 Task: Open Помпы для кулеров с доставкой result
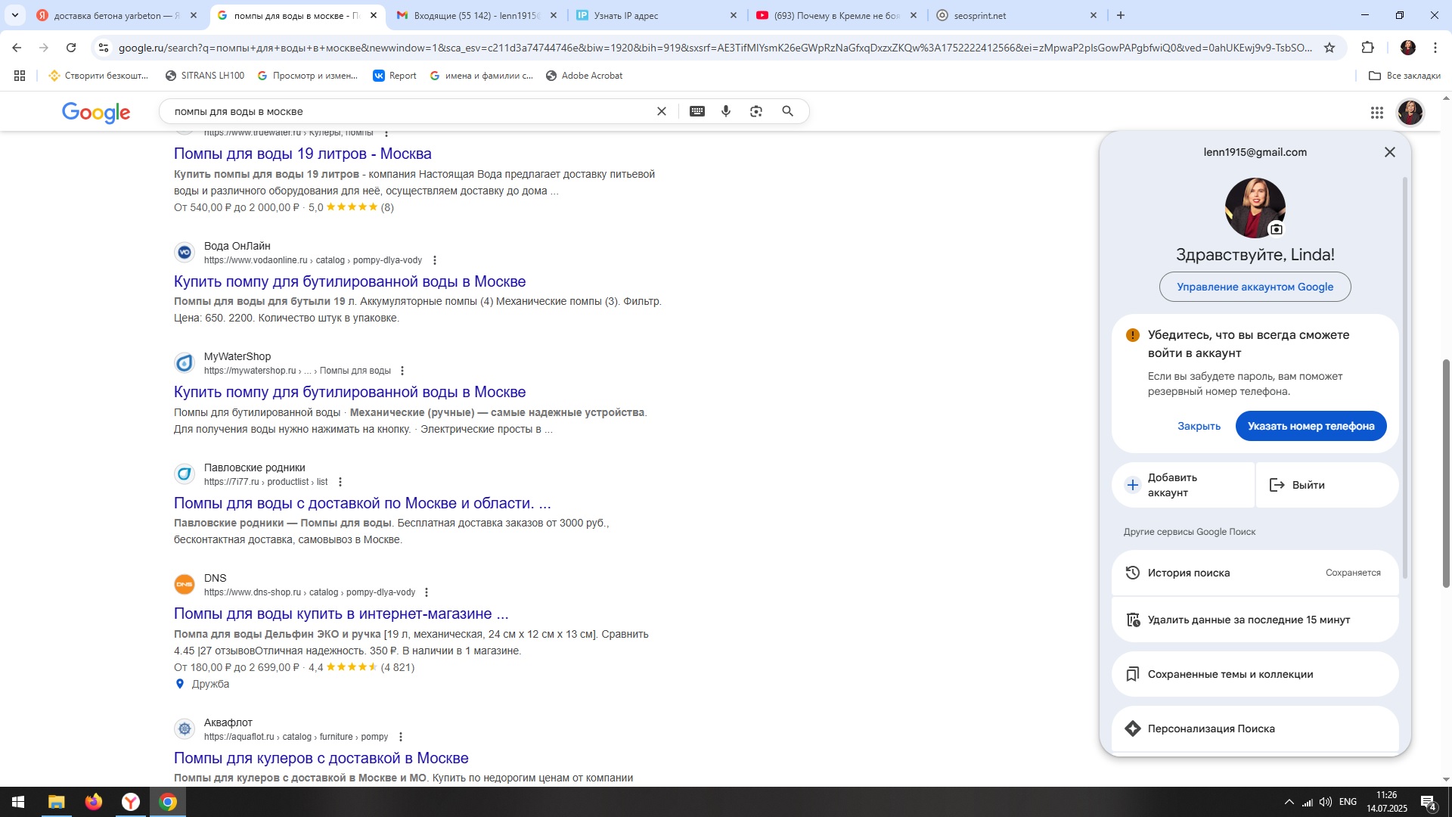[x=321, y=758]
